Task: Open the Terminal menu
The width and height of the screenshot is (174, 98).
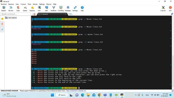Action: click(4, 4)
